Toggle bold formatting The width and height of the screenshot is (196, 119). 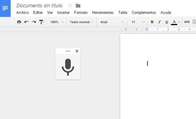152,22
